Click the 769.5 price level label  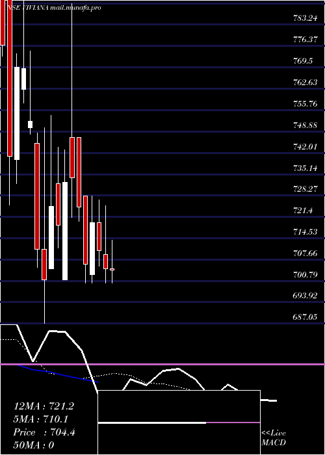(x=303, y=61)
